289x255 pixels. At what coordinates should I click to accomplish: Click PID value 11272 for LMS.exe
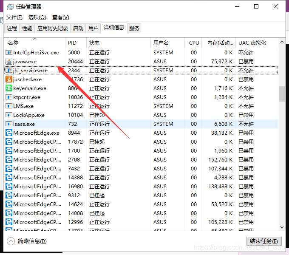coord(75,106)
